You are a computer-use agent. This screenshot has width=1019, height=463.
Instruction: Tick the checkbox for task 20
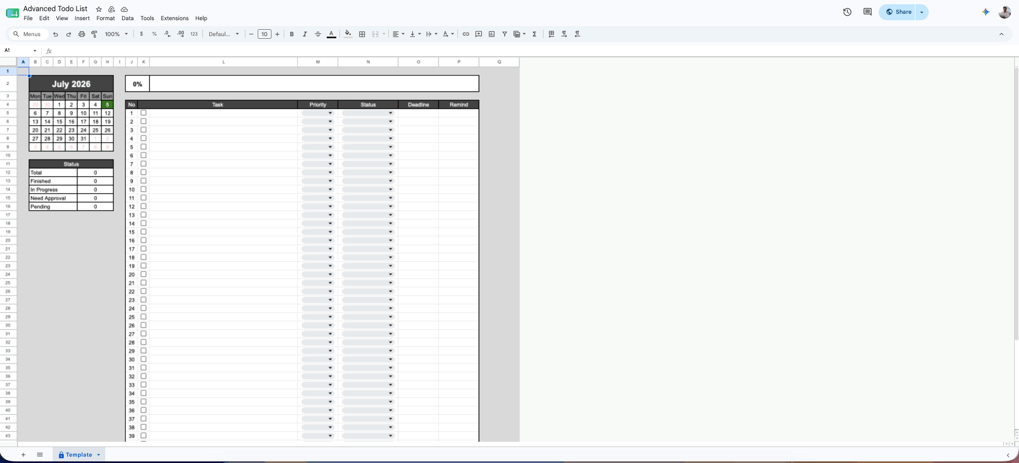coord(143,275)
